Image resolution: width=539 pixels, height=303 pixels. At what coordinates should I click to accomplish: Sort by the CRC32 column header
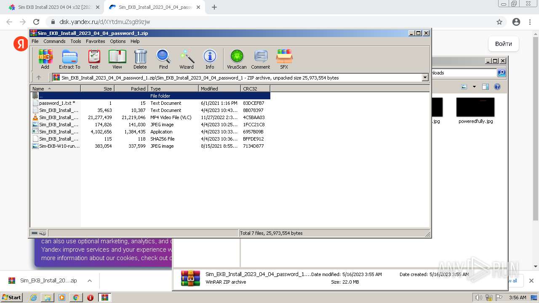[x=255, y=89]
